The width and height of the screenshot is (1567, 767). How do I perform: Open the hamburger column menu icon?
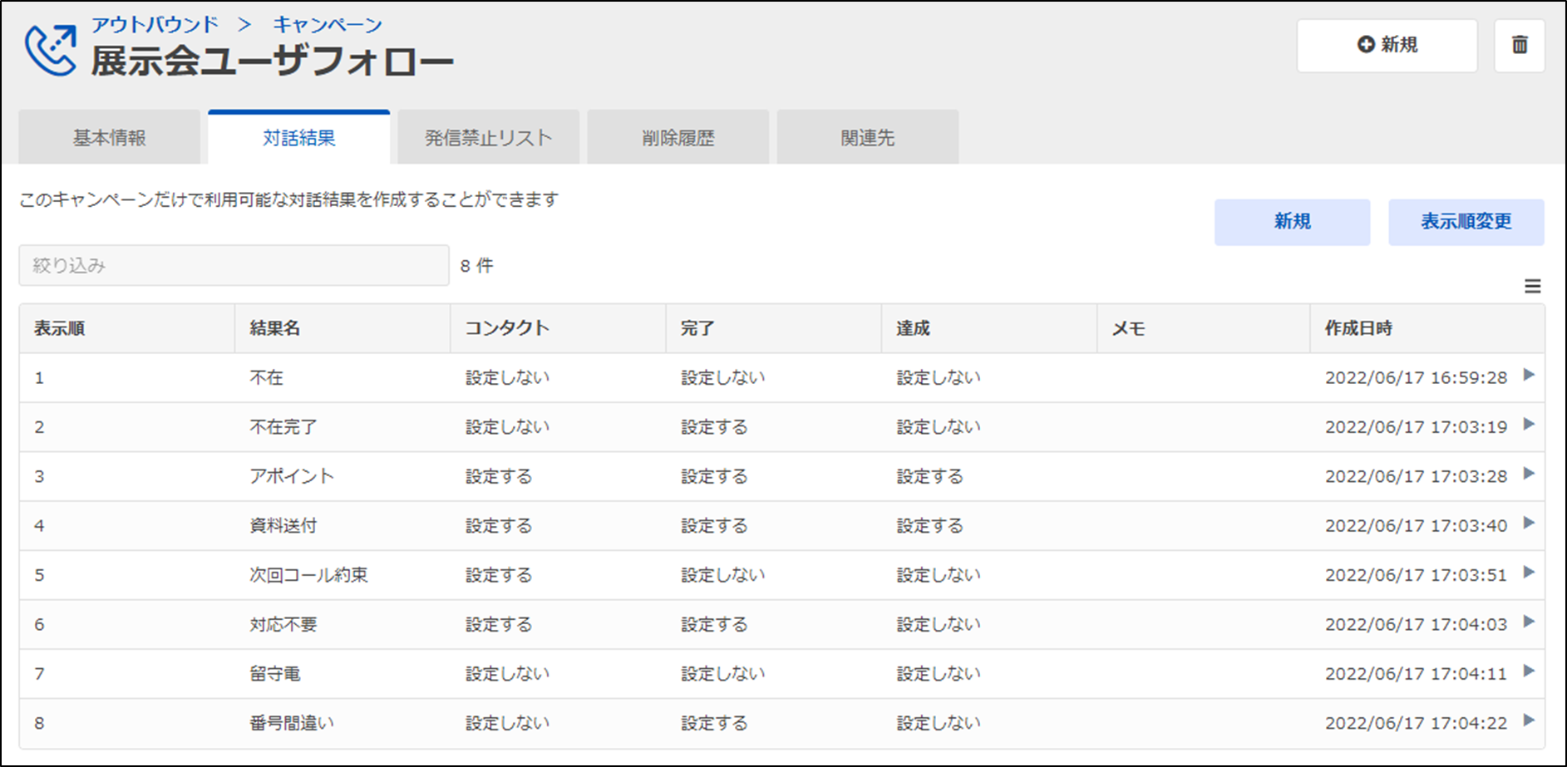click(1532, 287)
